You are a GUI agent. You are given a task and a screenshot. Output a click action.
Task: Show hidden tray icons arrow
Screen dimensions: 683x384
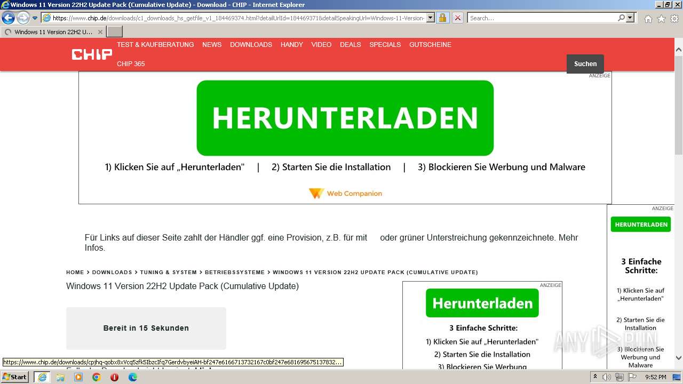[x=595, y=377]
